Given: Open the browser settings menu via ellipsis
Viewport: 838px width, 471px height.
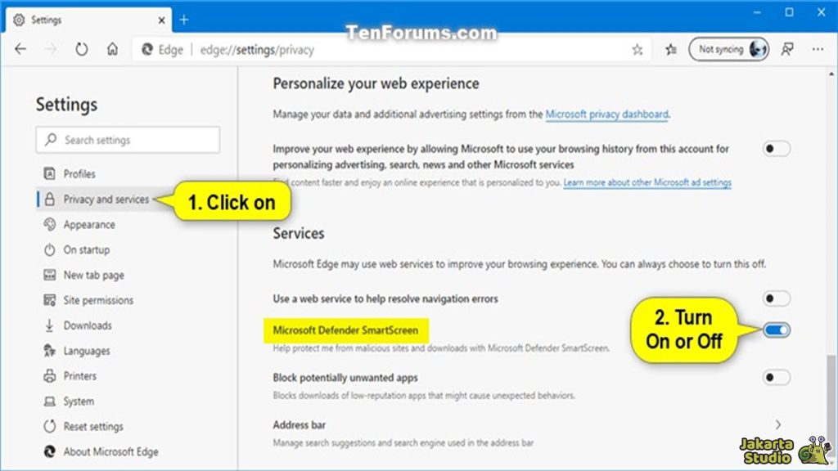Looking at the screenshot, I should [x=818, y=49].
